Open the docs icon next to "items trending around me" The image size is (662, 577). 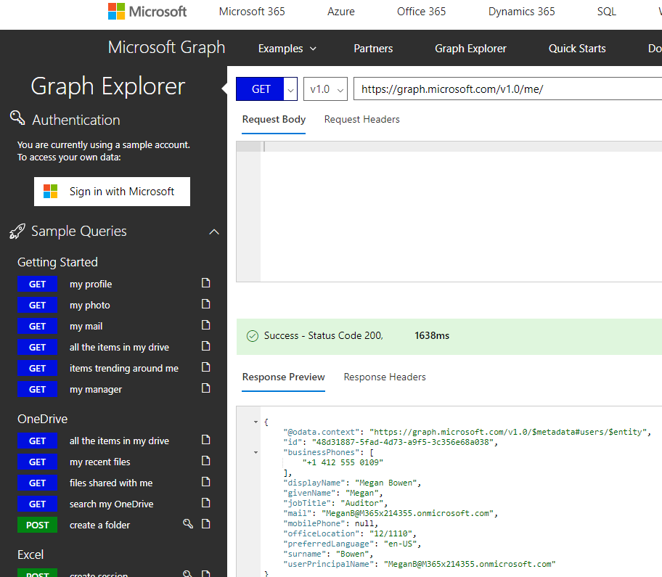(x=205, y=368)
